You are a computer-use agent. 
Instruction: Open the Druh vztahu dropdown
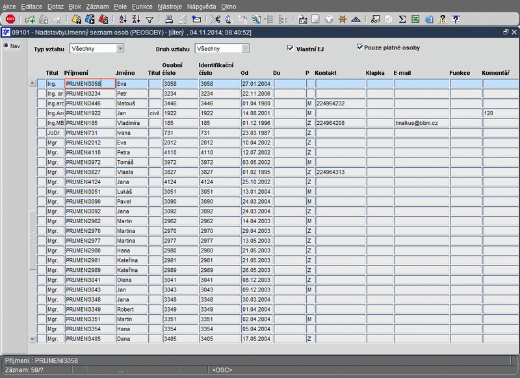pyautogui.click(x=246, y=49)
